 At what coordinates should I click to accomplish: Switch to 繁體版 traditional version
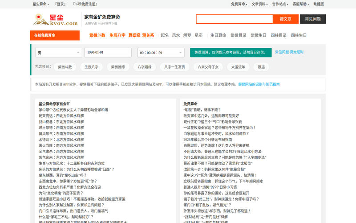coord(319,4)
